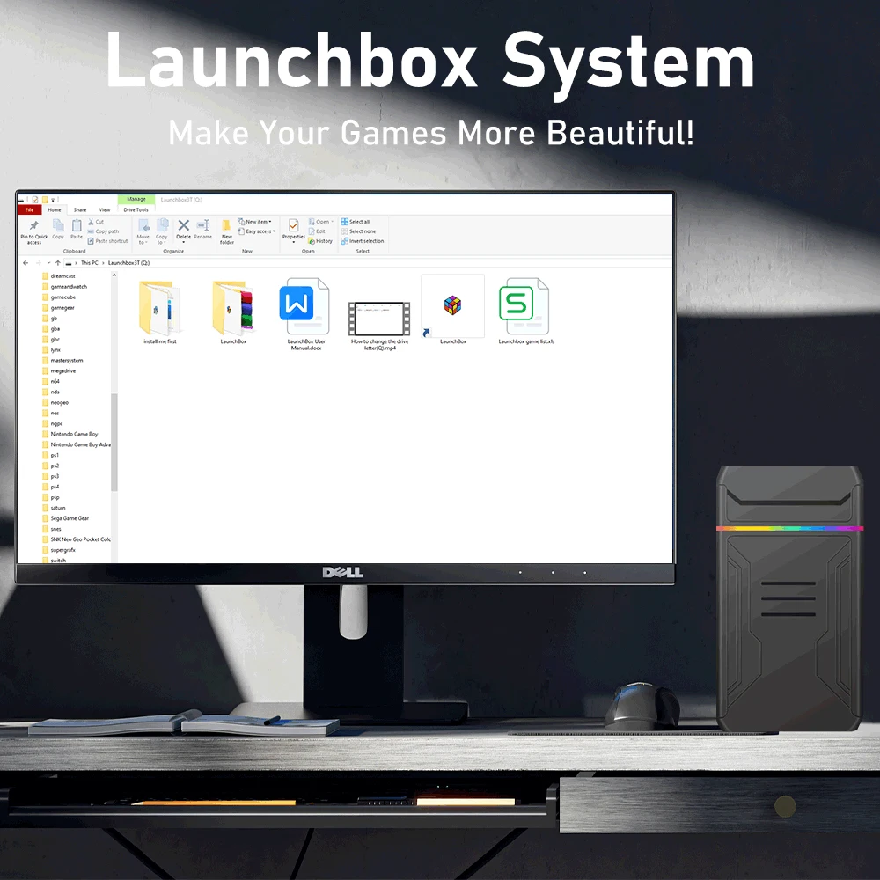Click the Copy to icon
This screenshot has height=880, width=880.
[x=162, y=225]
